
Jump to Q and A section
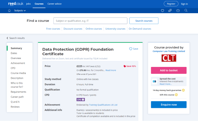[x=15, y=102]
